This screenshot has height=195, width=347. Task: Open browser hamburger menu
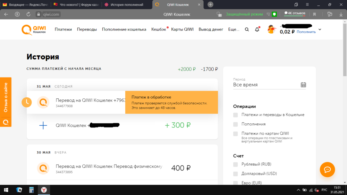tap(307, 5)
